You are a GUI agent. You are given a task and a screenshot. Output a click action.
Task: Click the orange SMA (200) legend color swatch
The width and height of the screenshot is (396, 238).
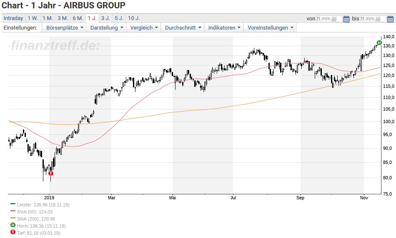click(13, 218)
